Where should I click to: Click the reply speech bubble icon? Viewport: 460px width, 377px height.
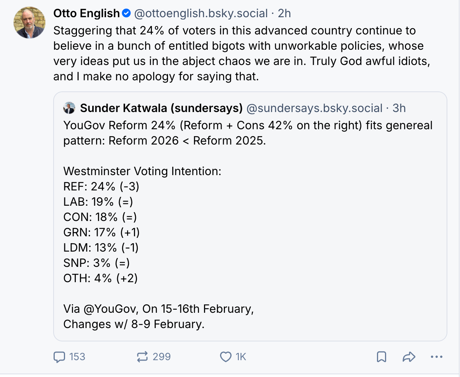pos(59,357)
